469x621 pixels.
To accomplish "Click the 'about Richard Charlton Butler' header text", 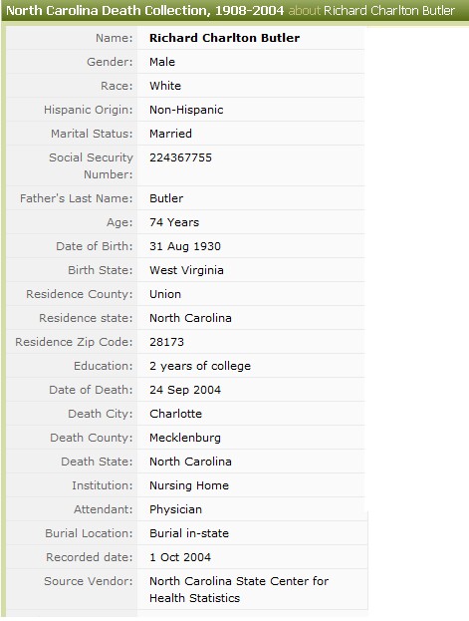I will pyautogui.click(x=371, y=10).
